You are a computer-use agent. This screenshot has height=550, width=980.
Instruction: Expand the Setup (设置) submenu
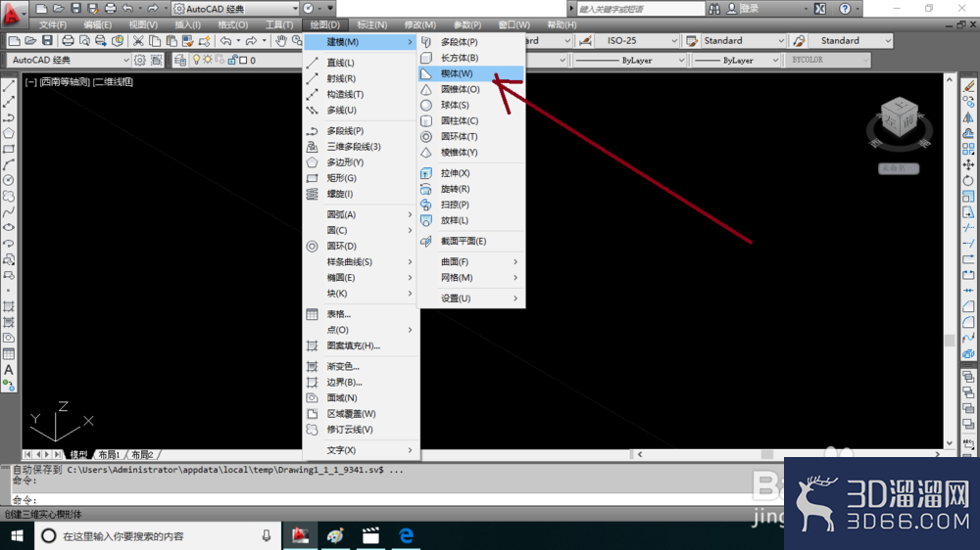470,298
